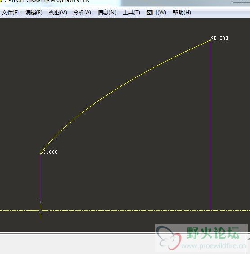This screenshot has width=250, height=254.
Task: Open the 信息(N) menu
Action: coord(107,13)
